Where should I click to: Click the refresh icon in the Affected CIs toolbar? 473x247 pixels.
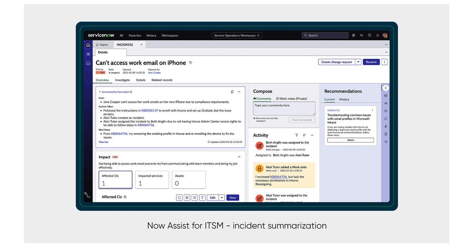179,197
